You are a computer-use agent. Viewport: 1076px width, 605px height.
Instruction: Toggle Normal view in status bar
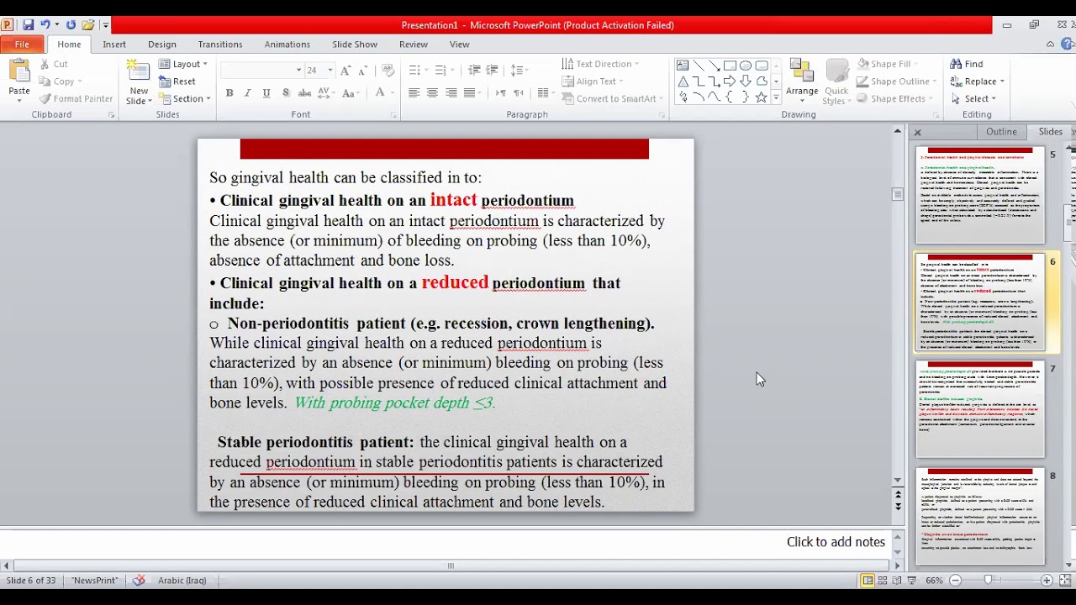[868, 581]
